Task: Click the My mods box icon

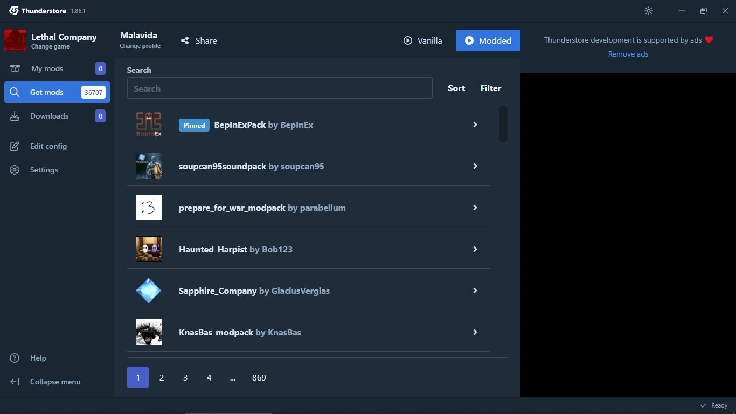Action: (x=15, y=68)
